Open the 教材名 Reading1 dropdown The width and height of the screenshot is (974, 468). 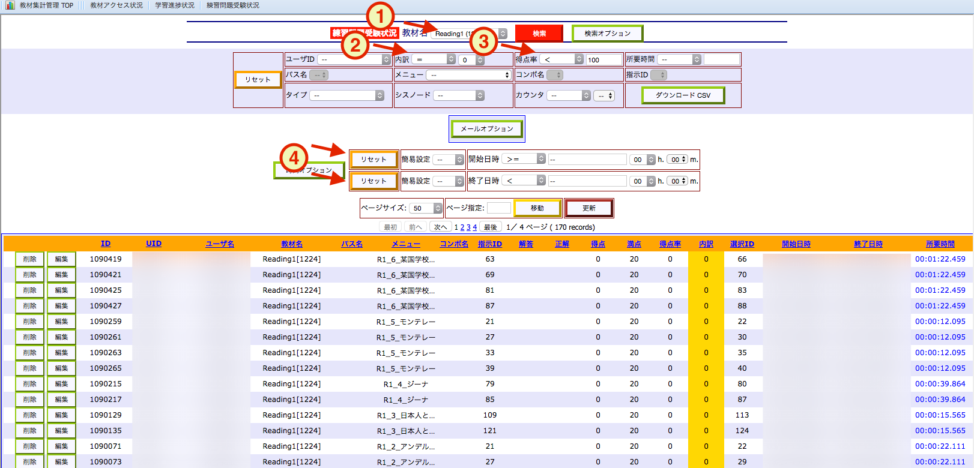469,34
